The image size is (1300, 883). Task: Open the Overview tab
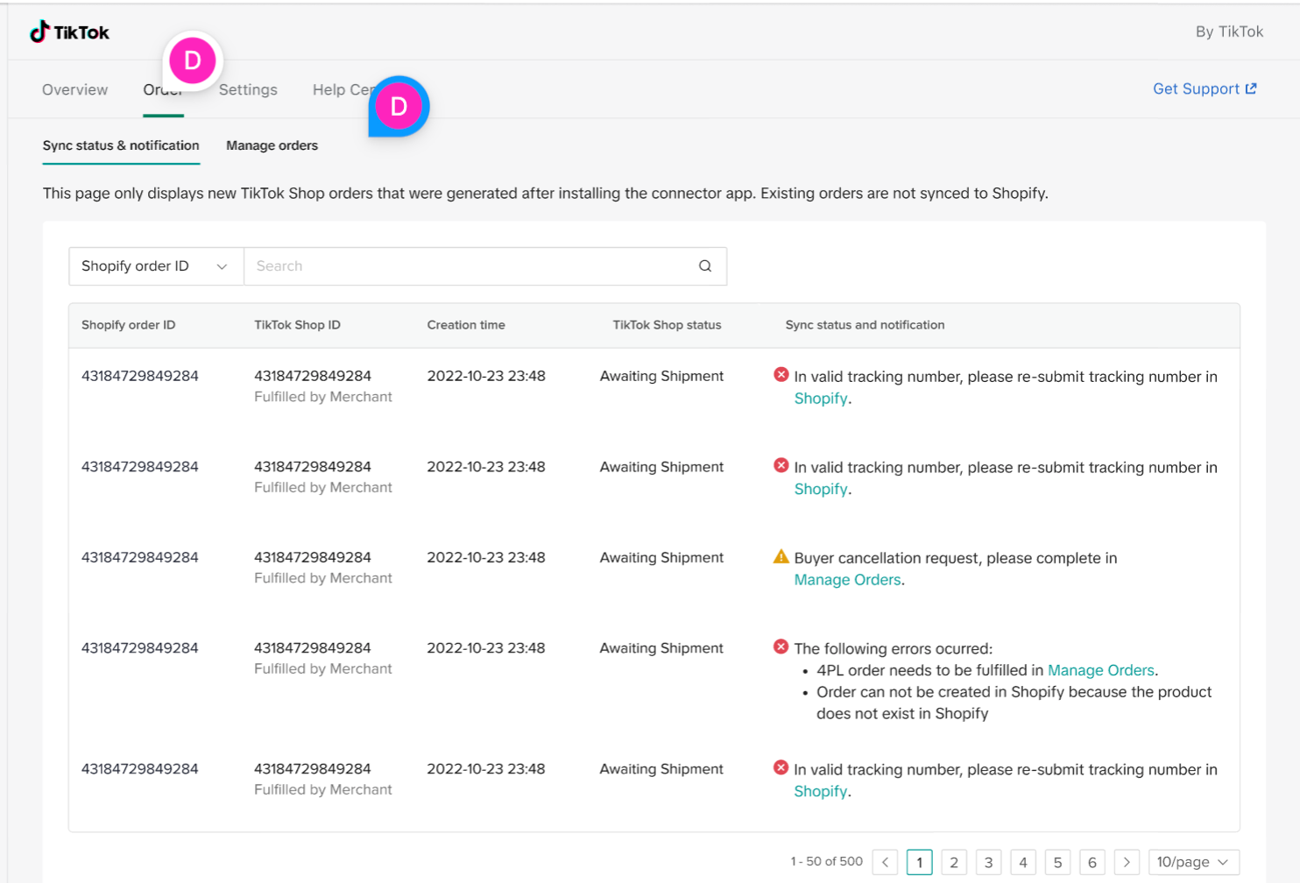[x=75, y=89]
